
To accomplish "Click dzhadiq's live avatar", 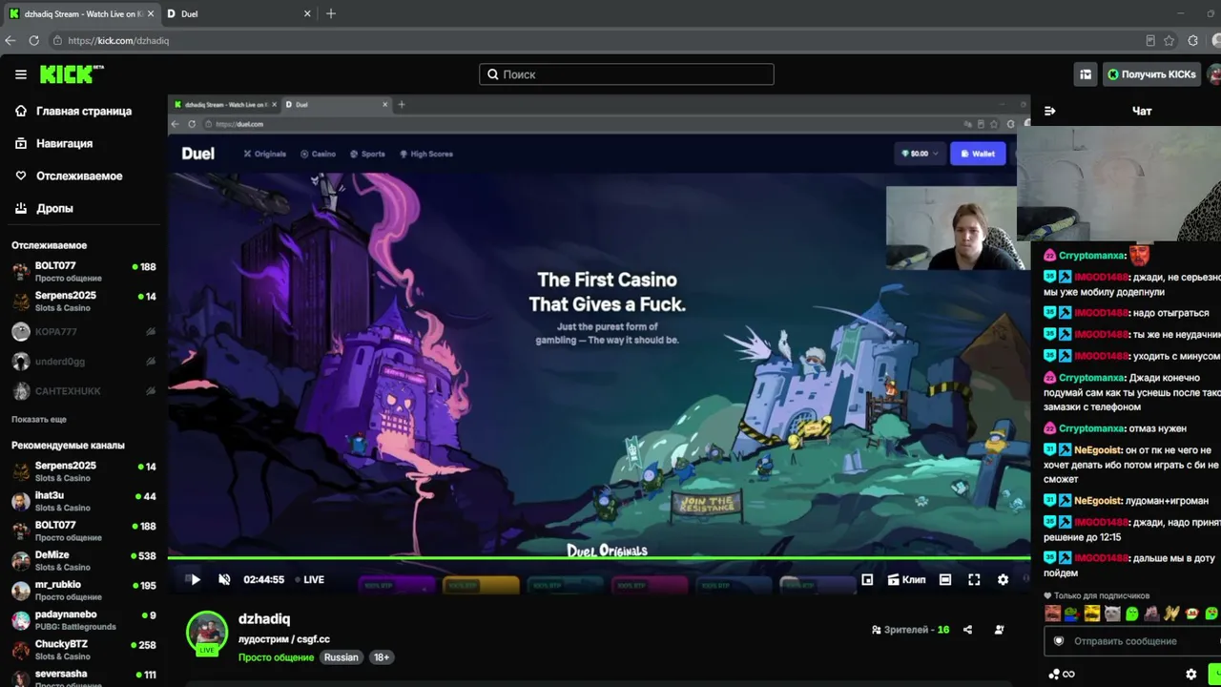I will 207,632.
